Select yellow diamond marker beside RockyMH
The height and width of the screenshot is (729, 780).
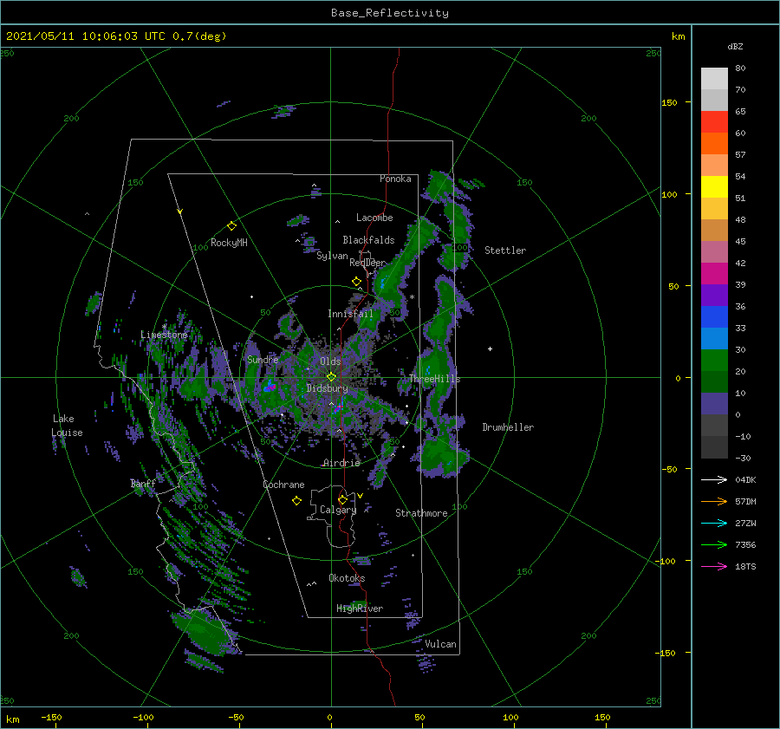coord(231,226)
